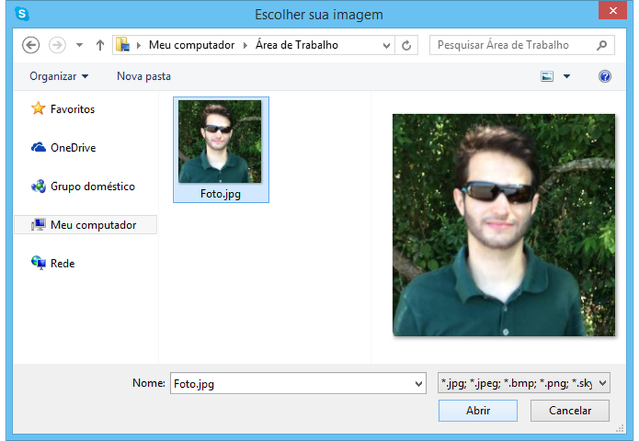Select Área de Trabalho in address path
The image size is (639, 441).
(297, 45)
